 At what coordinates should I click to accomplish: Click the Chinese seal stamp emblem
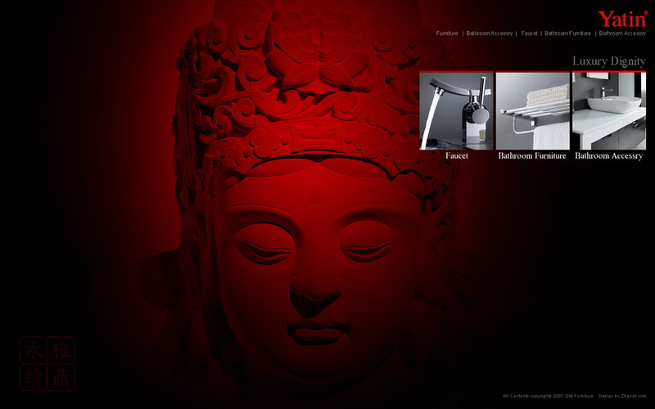(x=47, y=362)
